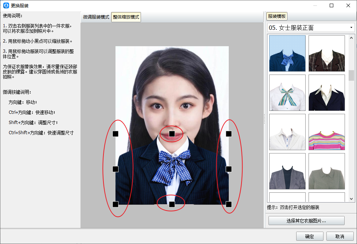This screenshot has width=357, height=244.
Task: Click the 提示:双击打开选定的服装 hint text
Action: 293,207
